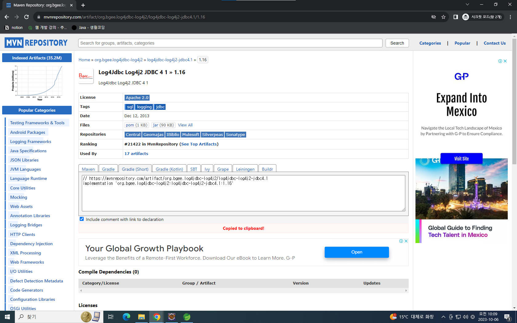Click the Visit Site ad button
Image resolution: width=517 pixels, height=323 pixels.
click(461, 158)
